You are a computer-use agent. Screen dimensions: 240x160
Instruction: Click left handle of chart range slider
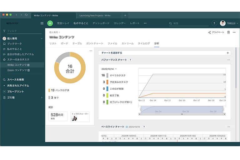(141, 109)
